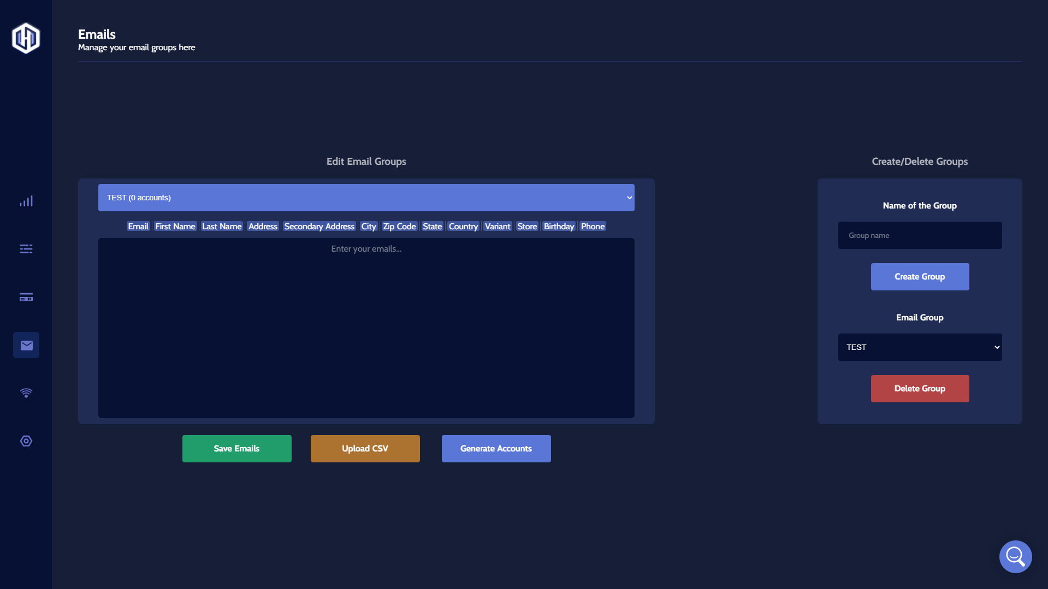Select the Secondary Address field tag
Image resolution: width=1048 pixels, height=589 pixels.
click(319, 227)
